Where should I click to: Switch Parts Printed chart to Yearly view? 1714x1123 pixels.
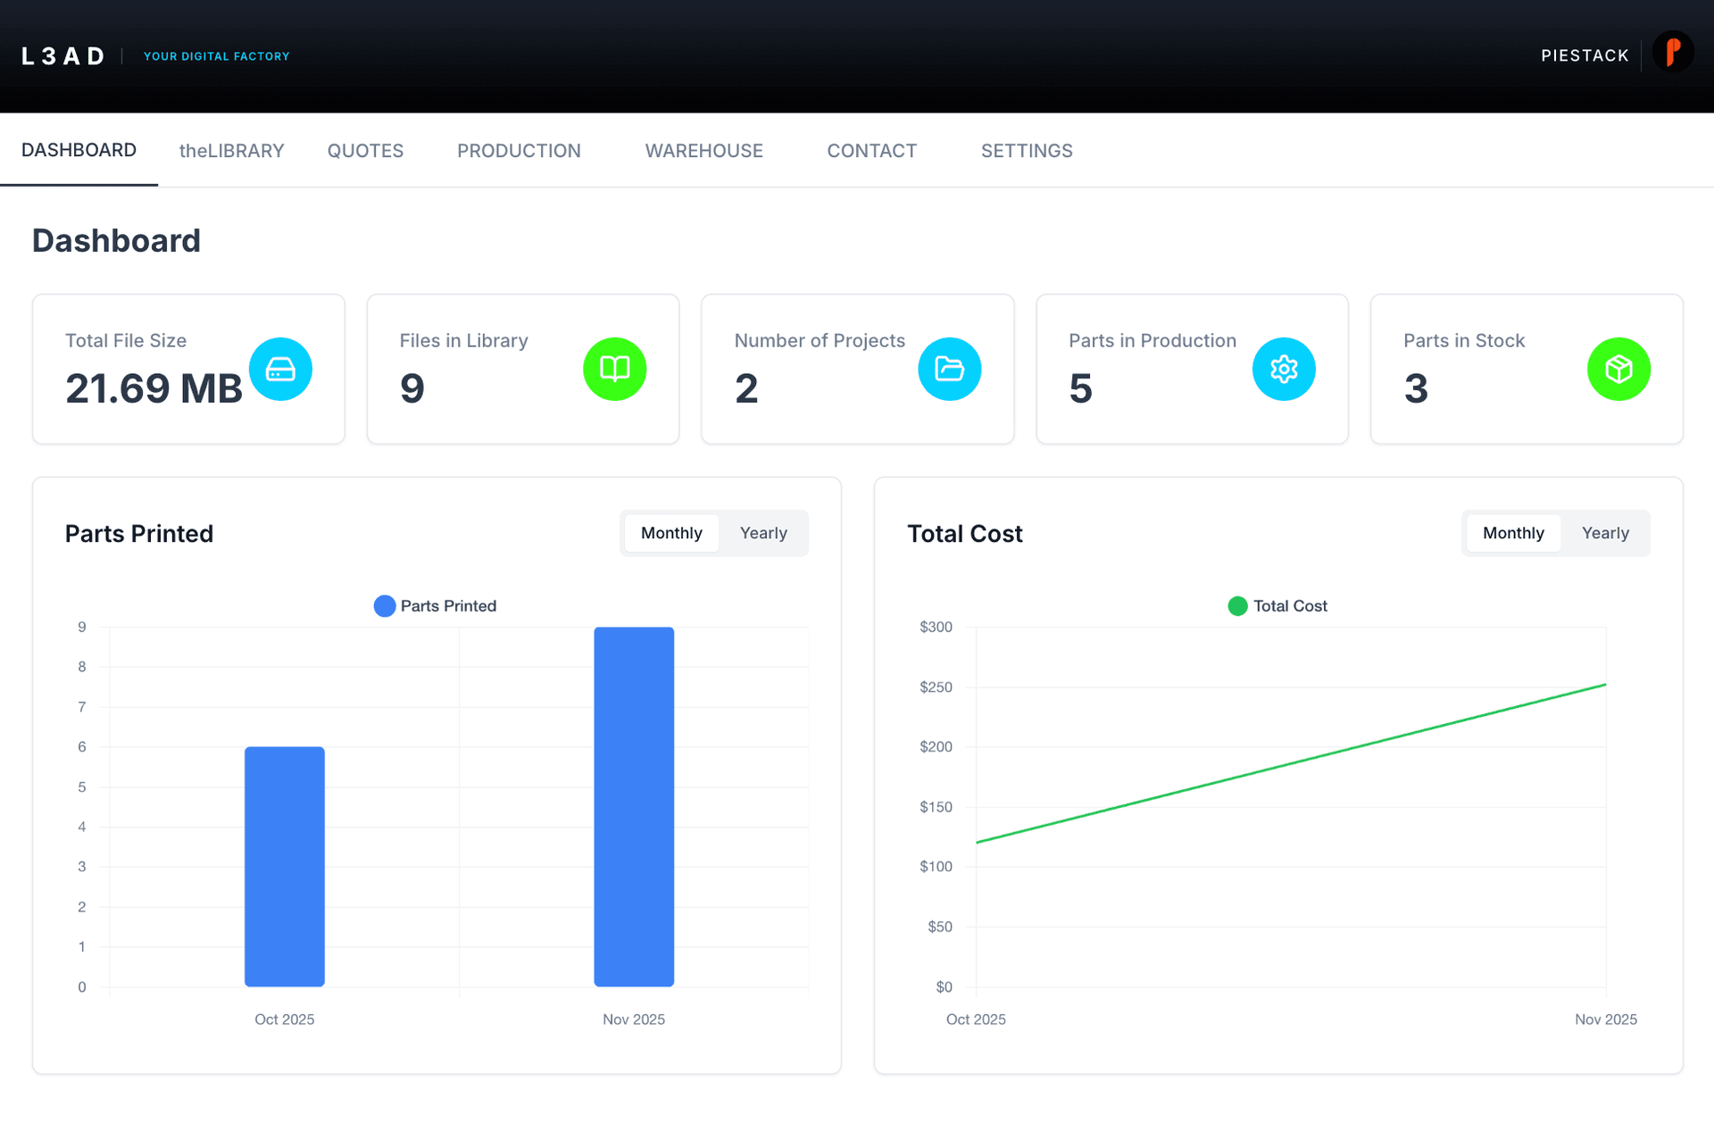click(x=763, y=533)
